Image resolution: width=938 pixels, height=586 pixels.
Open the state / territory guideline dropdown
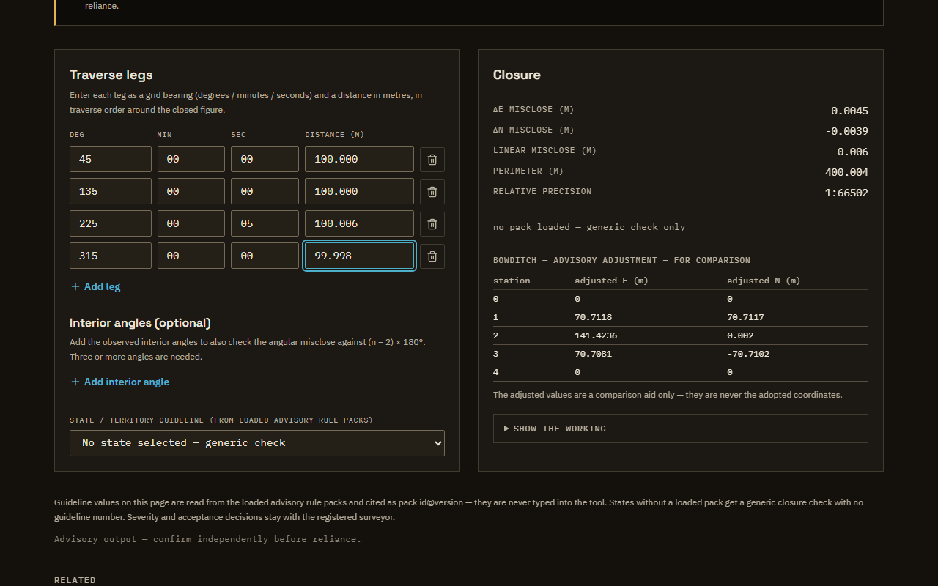point(257,443)
